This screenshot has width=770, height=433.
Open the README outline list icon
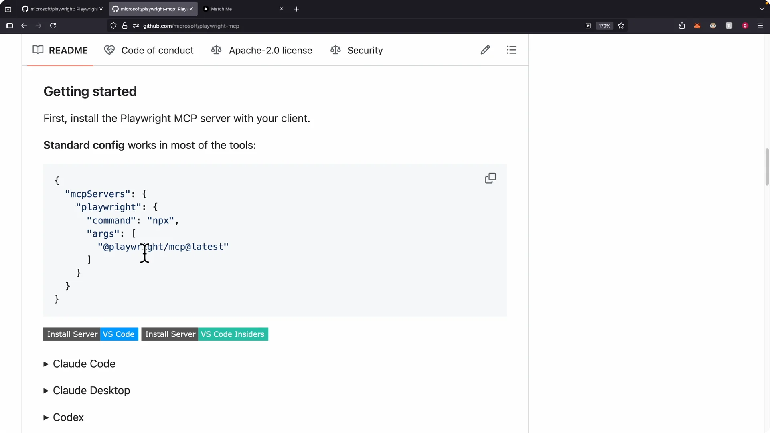tap(511, 50)
